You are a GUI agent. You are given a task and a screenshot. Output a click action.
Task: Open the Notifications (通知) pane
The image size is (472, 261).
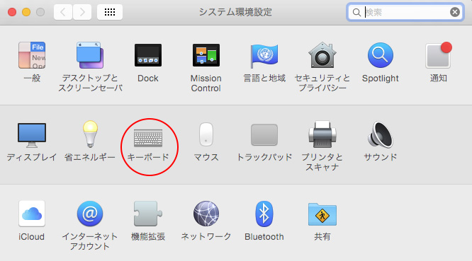click(x=438, y=55)
